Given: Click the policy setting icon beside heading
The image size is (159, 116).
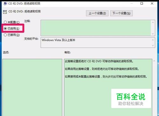Looking at the screenshot, I should point(5,12).
